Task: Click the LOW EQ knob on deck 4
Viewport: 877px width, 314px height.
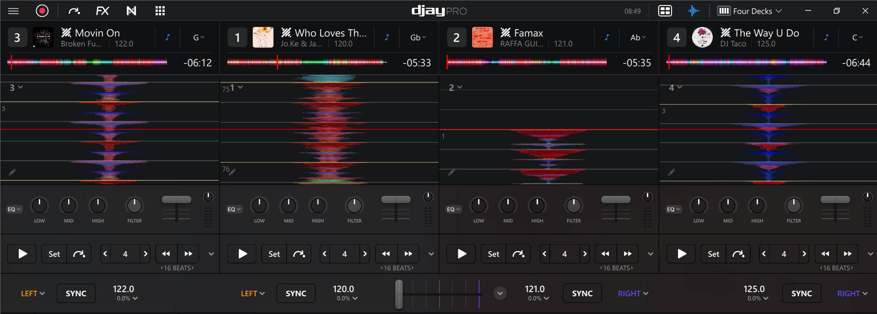Action: [x=699, y=205]
